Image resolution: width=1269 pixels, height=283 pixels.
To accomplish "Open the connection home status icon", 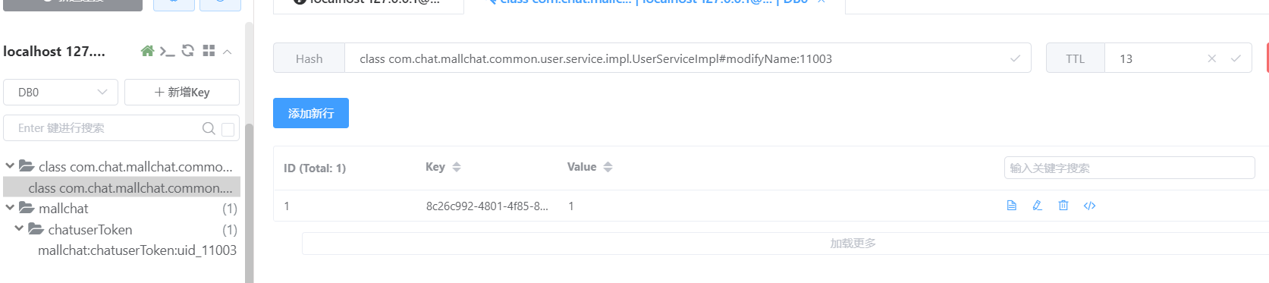I will click(148, 51).
